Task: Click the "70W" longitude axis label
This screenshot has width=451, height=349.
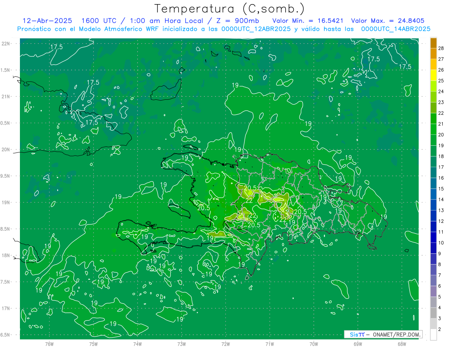Action: point(314,344)
